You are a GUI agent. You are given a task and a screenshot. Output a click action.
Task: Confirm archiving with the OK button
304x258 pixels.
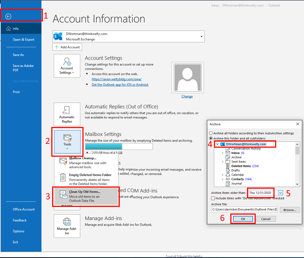(243, 219)
